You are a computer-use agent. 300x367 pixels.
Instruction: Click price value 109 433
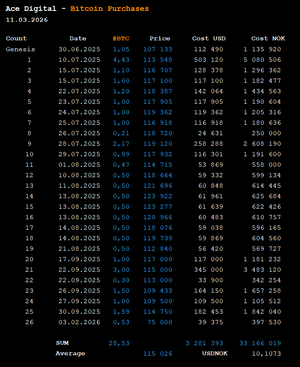pos(158,291)
